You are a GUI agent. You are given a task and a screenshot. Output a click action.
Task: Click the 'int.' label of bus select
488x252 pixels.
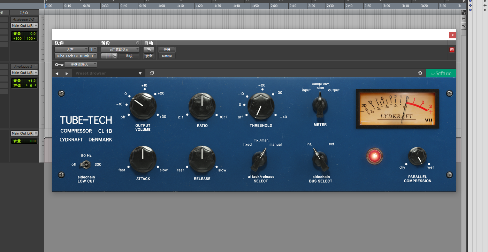pyautogui.click(x=309, y=144)
